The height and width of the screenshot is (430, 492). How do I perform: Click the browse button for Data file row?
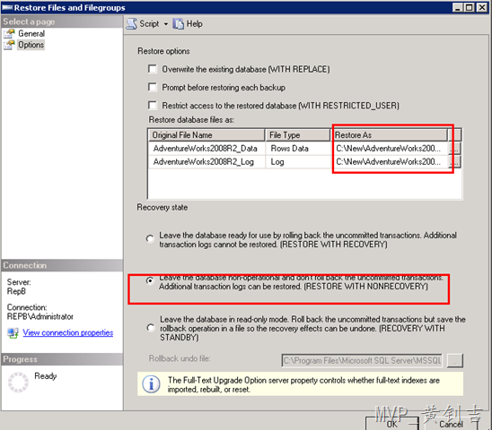click(x=455, y=148)
